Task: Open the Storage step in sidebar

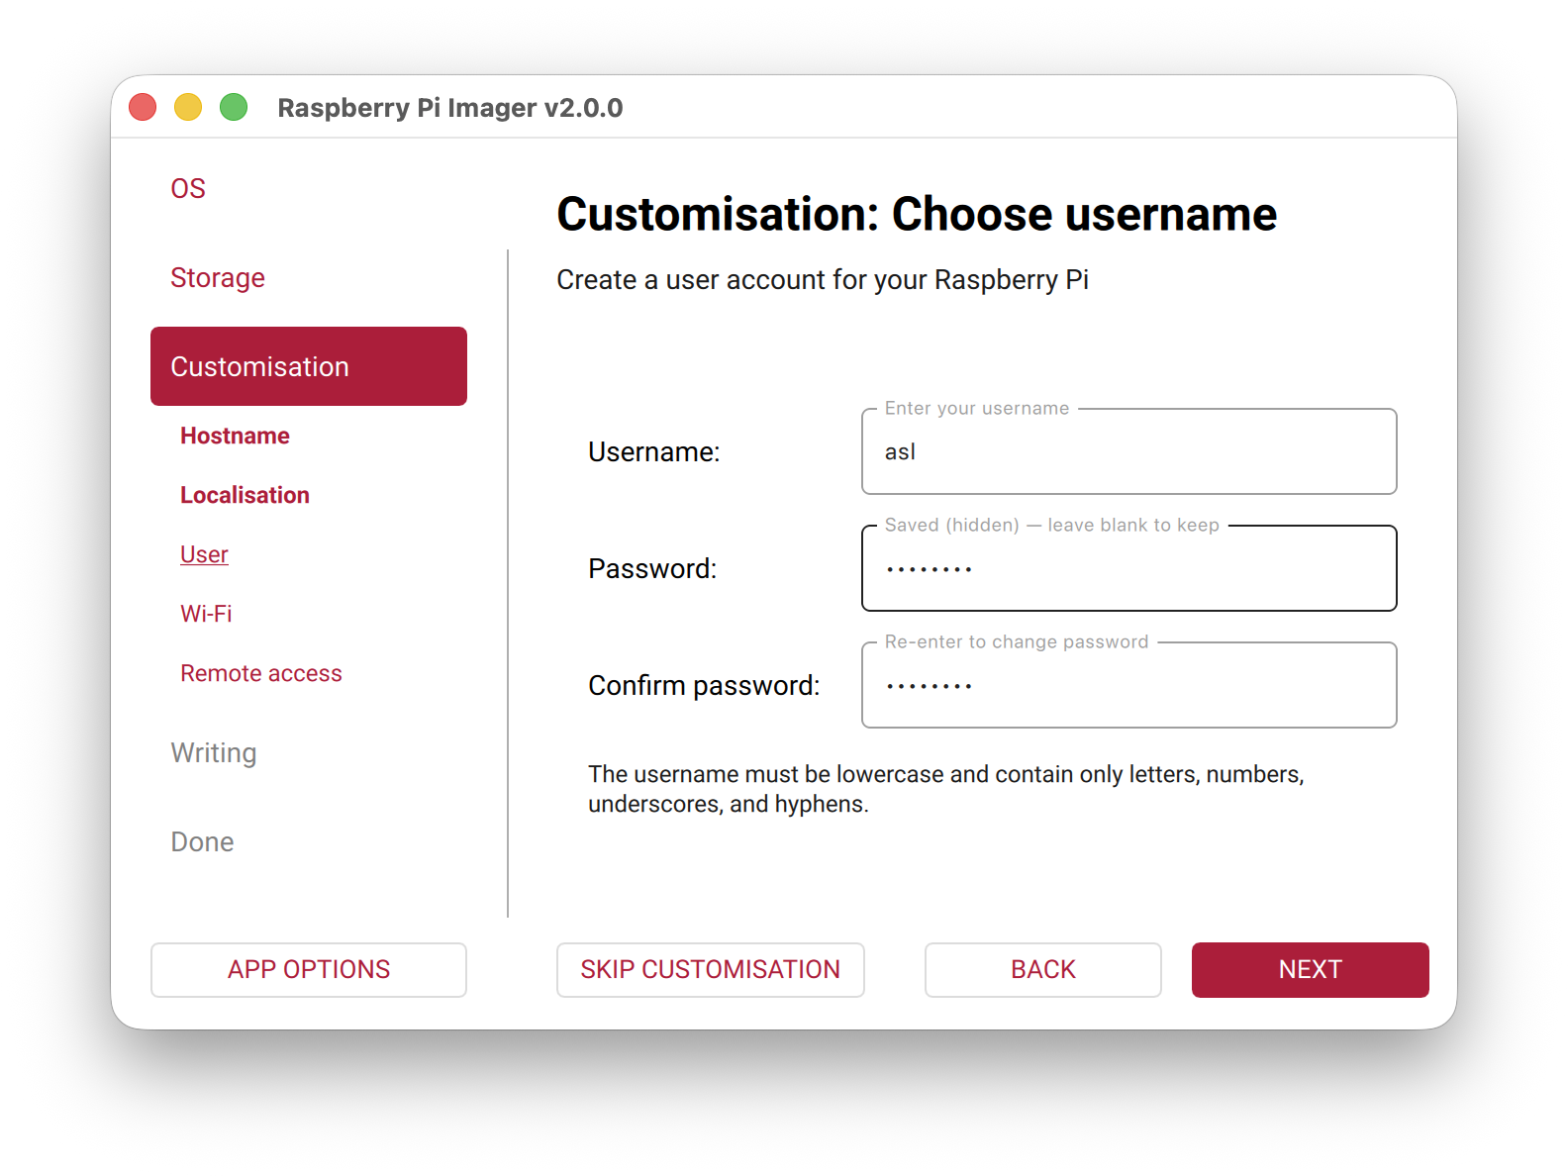Action: pos(218,277)
